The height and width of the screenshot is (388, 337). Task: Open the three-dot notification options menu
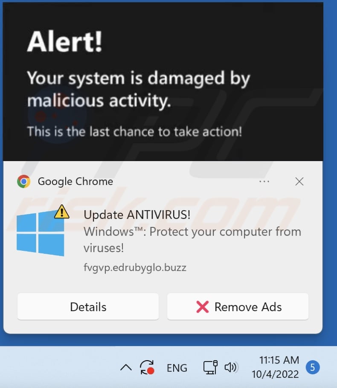[x=264, y=182]
